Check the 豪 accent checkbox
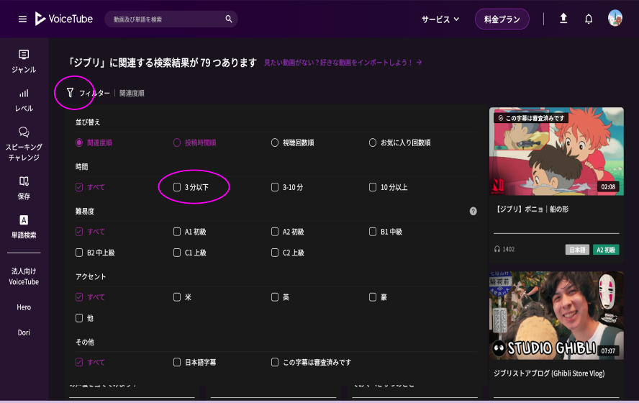639x403 pixels. point(373,297)
